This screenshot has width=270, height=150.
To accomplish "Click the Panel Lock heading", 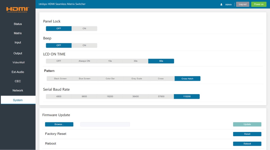I will click(52, 21).
